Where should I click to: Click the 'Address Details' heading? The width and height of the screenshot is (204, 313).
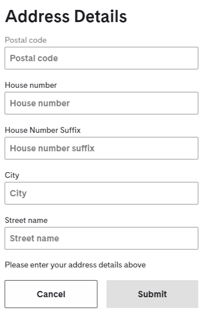[x=66, y=16]
